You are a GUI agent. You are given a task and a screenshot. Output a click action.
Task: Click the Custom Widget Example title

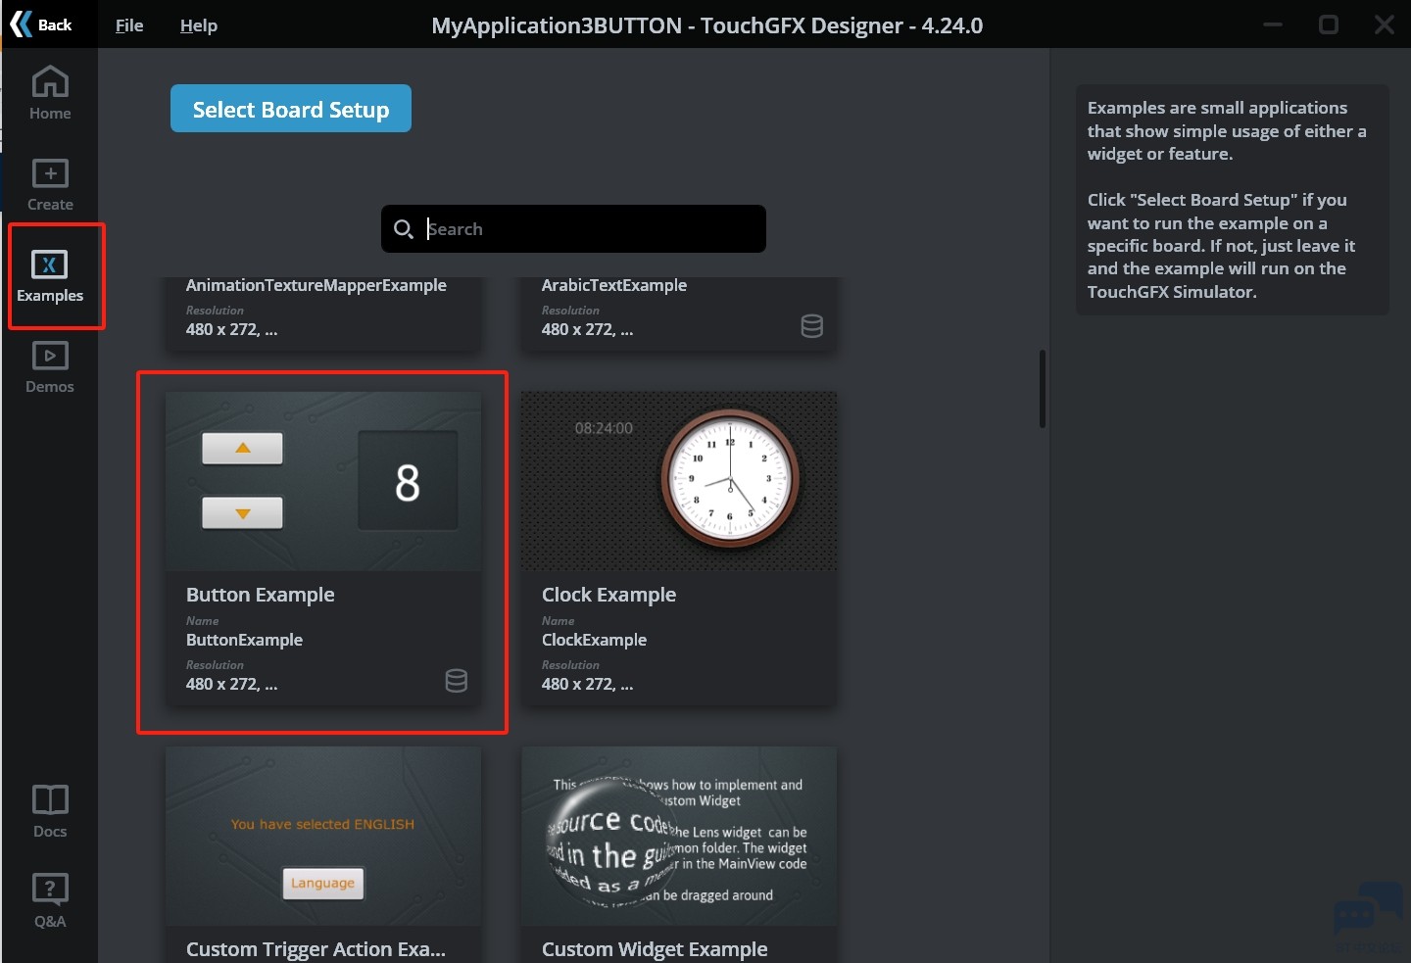pyautogui.click(x=655, y=949)
